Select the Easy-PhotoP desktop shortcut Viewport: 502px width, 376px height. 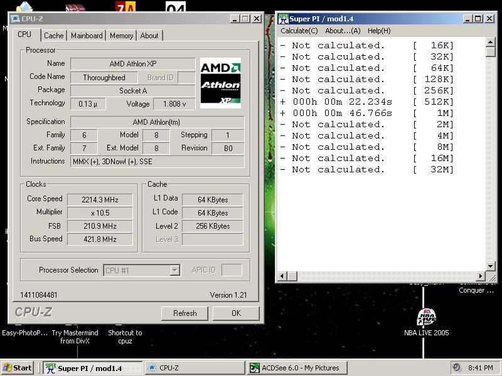tap(25, 333)
